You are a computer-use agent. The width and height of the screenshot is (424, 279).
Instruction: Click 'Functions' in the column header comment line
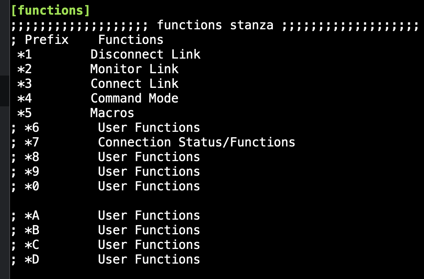coord(131,40)
